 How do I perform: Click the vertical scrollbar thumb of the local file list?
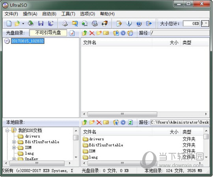(206, 136)
